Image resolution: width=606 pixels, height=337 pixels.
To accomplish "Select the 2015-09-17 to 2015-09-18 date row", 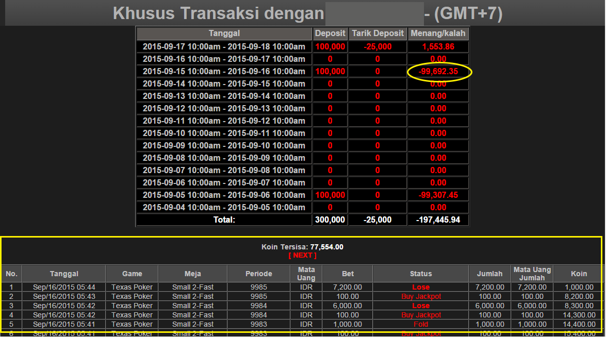I will 224,46.
